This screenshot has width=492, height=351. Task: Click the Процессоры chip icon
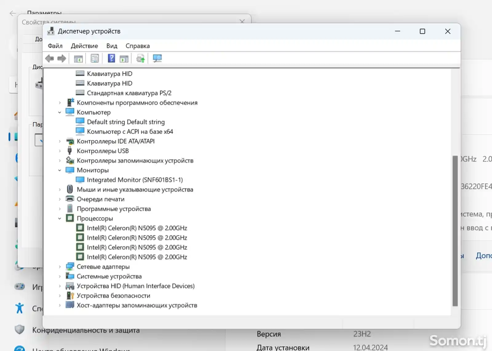click(x=70, y=218)
